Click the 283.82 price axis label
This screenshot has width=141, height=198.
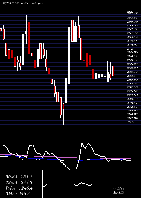pos(132,37)
